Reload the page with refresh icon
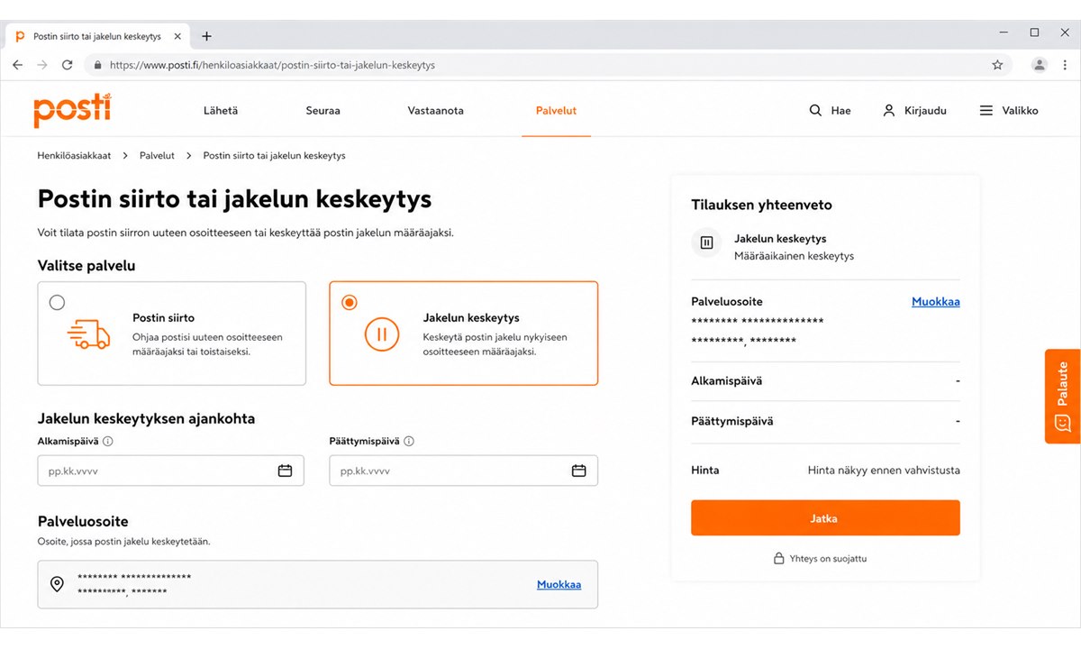1081x649 pixels. (67, 65)
